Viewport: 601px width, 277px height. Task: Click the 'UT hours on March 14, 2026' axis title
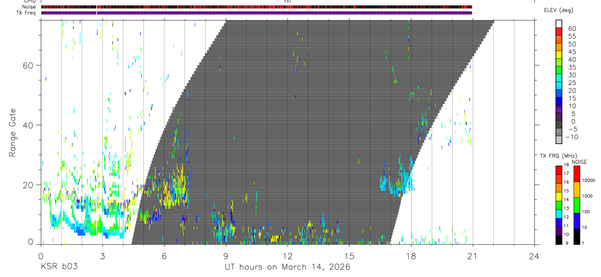pyautogui.click(x=287, y=267)
